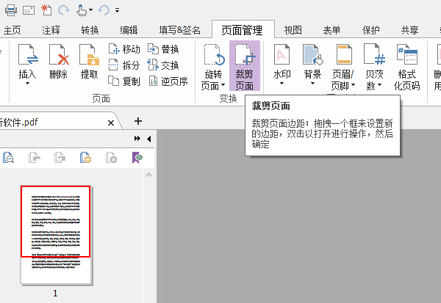This screenshot has height=303, width=441.
Task: Expand the 贝茨数 dropdown arrow
Action: [x=379, y=85]
